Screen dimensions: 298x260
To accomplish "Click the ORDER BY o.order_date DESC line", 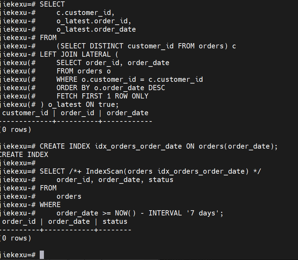I will [x=111, y=88].
